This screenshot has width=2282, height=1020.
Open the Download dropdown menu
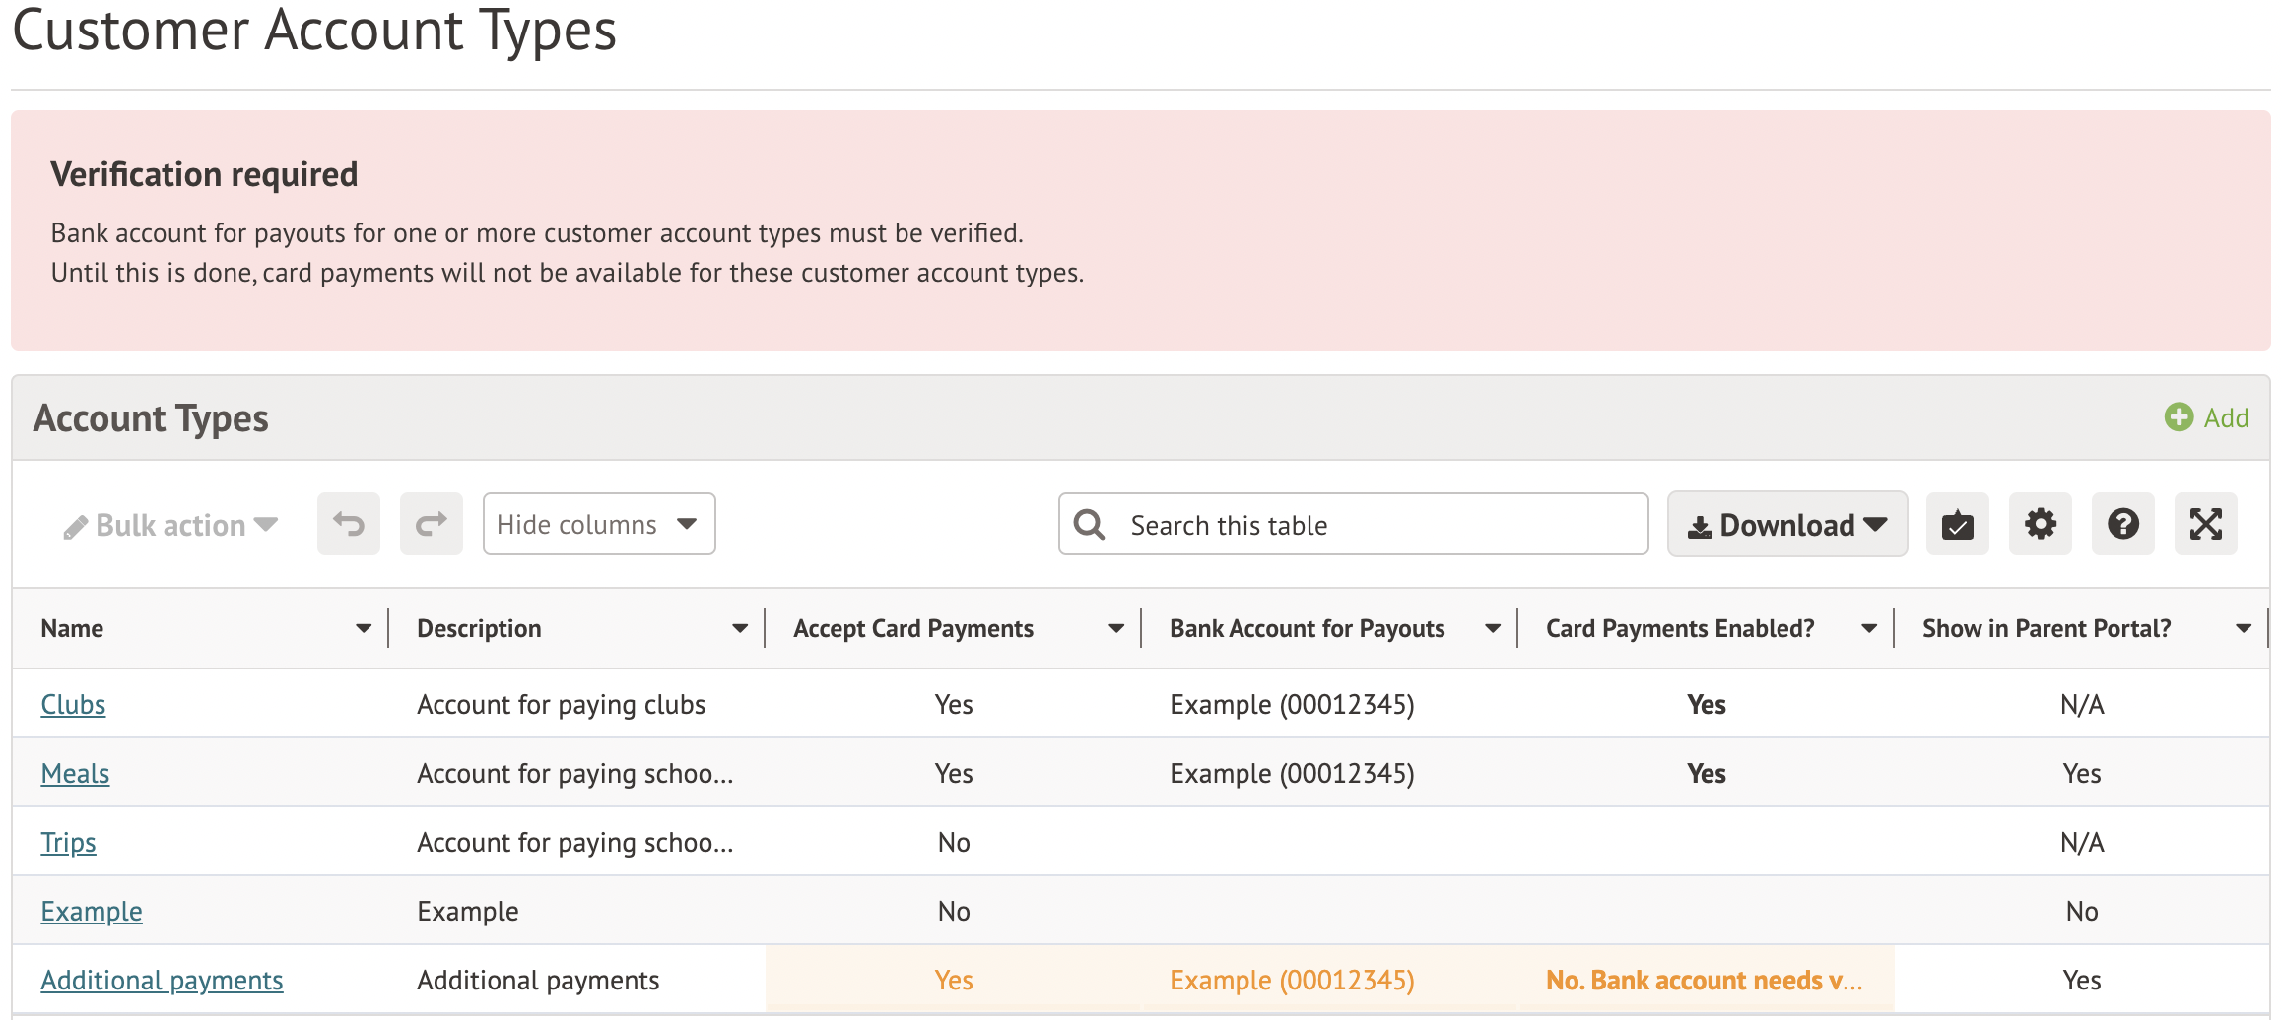click(x=1786, y=524)
